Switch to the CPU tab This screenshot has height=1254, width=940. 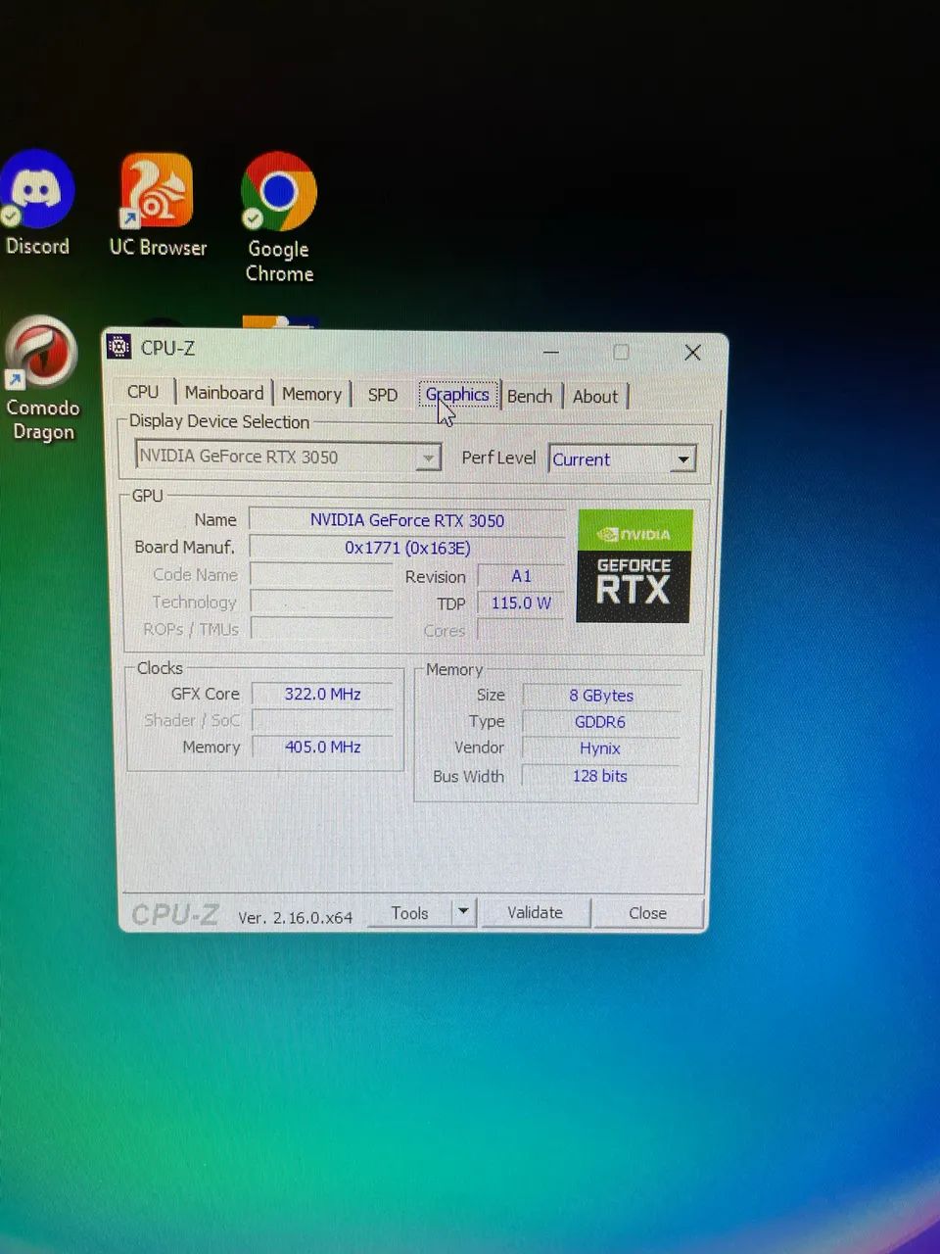tap(143, 391)
